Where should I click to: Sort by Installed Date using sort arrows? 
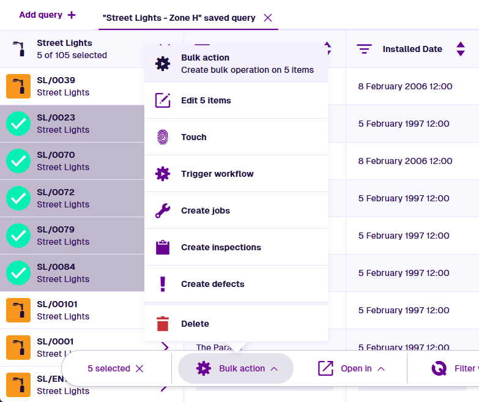pos(461,49)
